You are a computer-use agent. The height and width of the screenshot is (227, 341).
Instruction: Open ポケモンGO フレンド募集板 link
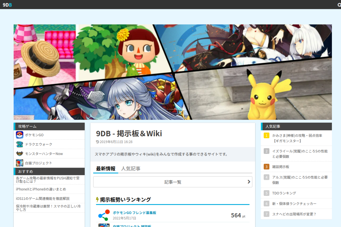(134, 213)
